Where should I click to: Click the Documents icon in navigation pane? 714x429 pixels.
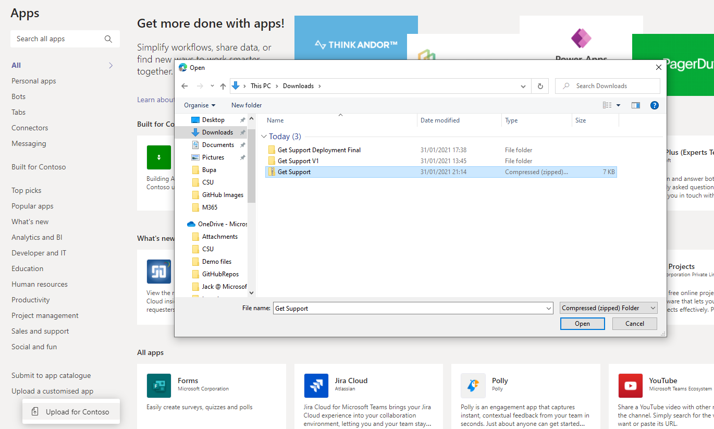[x=195, y=145]
